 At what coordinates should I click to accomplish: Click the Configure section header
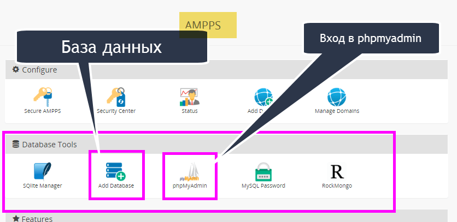click(226, 69)
